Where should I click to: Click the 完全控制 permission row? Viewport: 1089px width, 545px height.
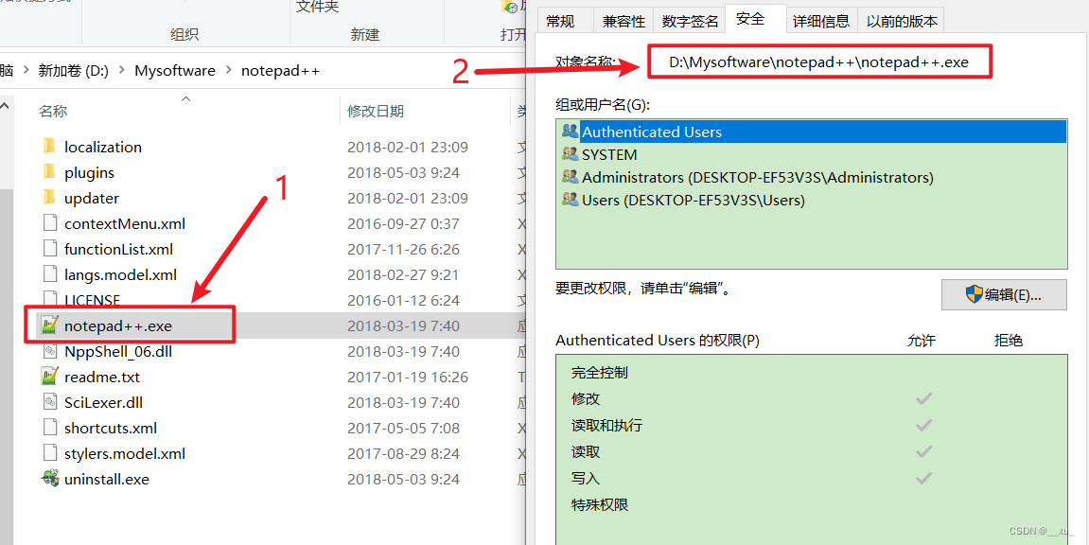click(x=811, y=373)
